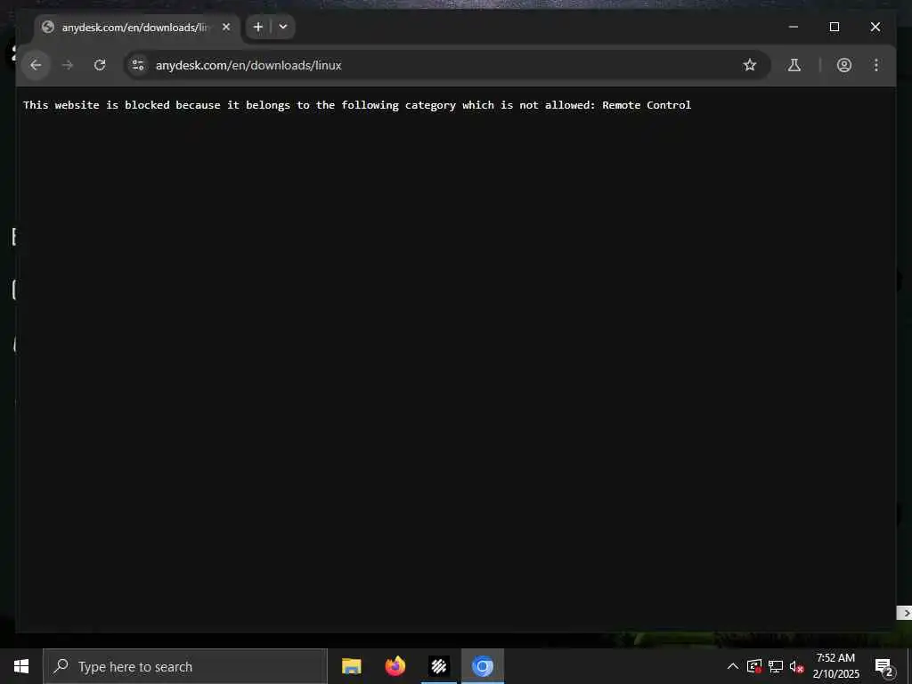This screenshot has width=912, height=684.
Task: Open a new browser tab
Action: (x=258, y=27)
